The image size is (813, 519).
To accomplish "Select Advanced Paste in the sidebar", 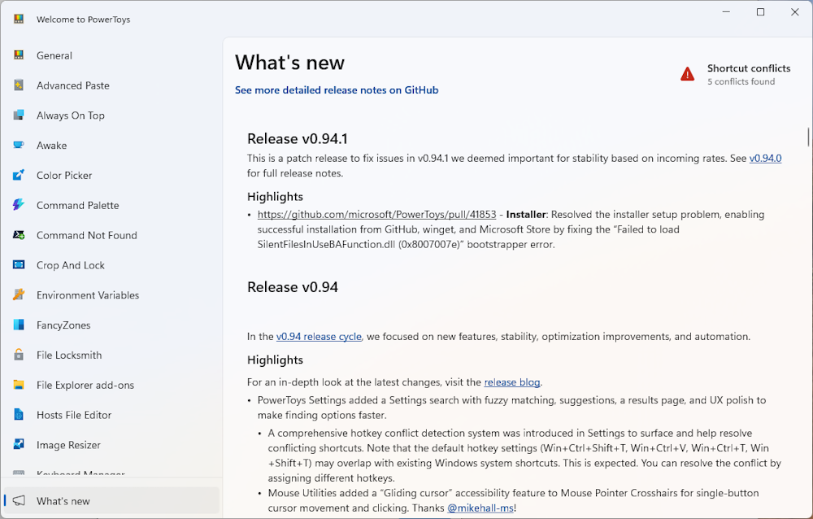I will (111, 85).
